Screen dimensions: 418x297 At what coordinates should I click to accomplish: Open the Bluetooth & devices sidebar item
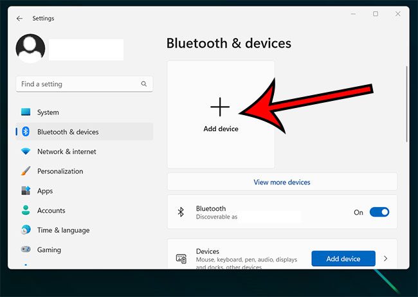tap(68, 132)
